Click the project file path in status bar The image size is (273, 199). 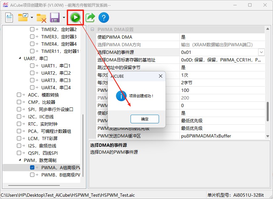68,195
